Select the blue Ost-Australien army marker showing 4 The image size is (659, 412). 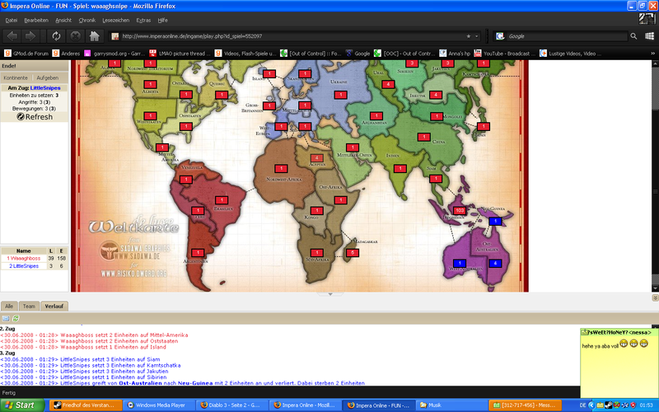pyautogui.click(x=495, y=263)
